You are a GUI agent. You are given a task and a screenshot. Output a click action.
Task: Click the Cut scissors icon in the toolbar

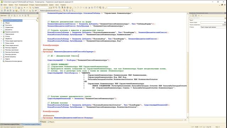click(10, 7)
